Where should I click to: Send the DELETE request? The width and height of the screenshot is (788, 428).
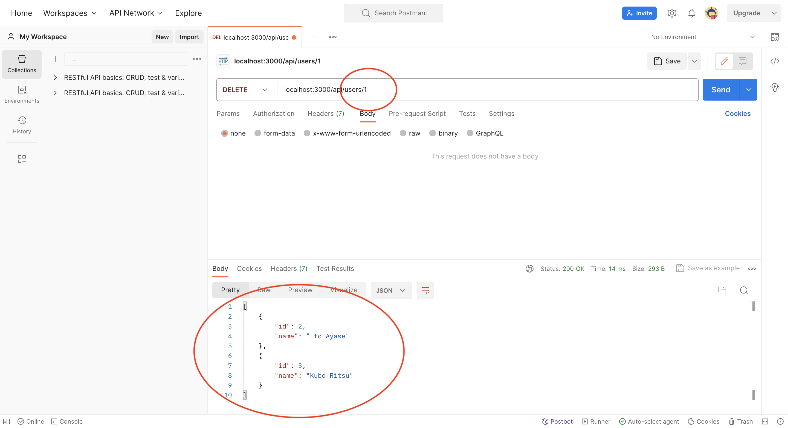tap(721, 90)
